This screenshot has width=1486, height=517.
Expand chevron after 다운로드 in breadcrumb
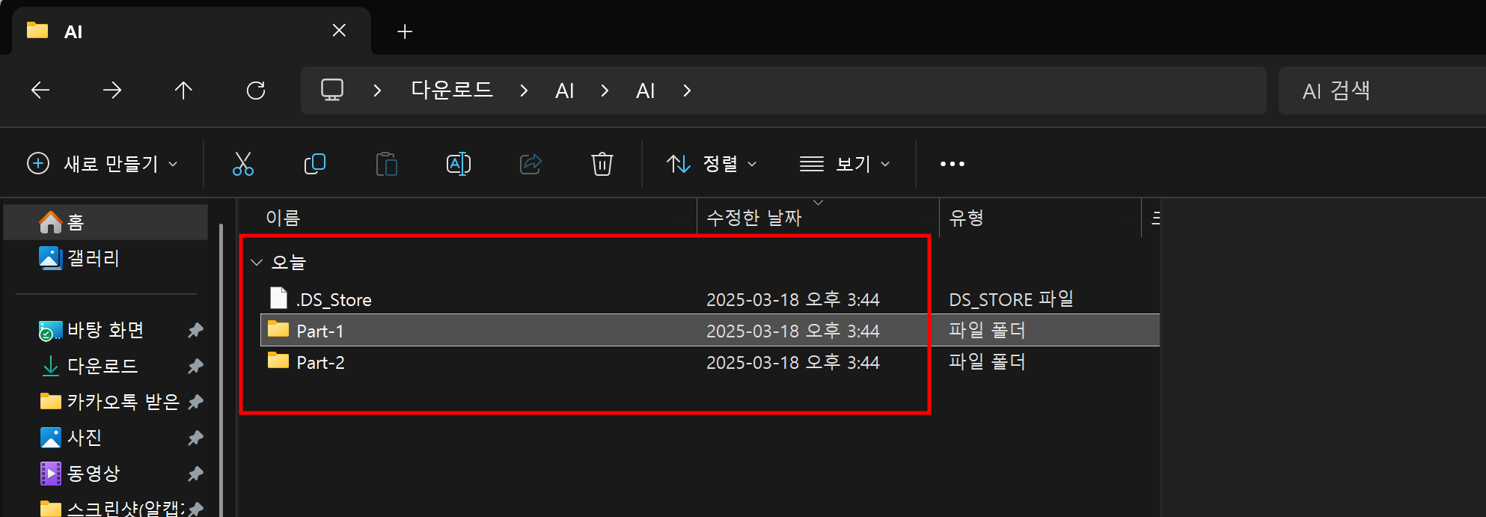[524, 91]
